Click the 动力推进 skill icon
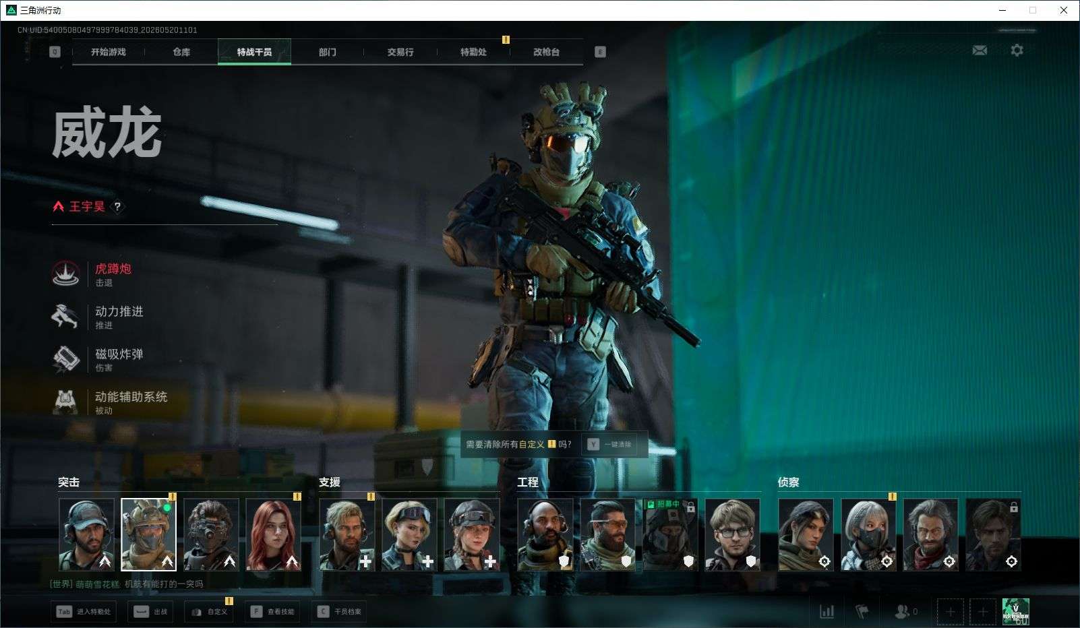This screenshot has width=1080, height=628. [x=65, y=316]
